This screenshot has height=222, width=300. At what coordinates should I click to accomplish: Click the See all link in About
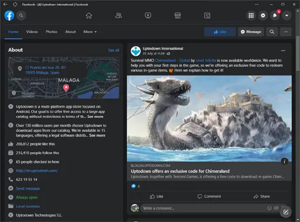point(114,50)
